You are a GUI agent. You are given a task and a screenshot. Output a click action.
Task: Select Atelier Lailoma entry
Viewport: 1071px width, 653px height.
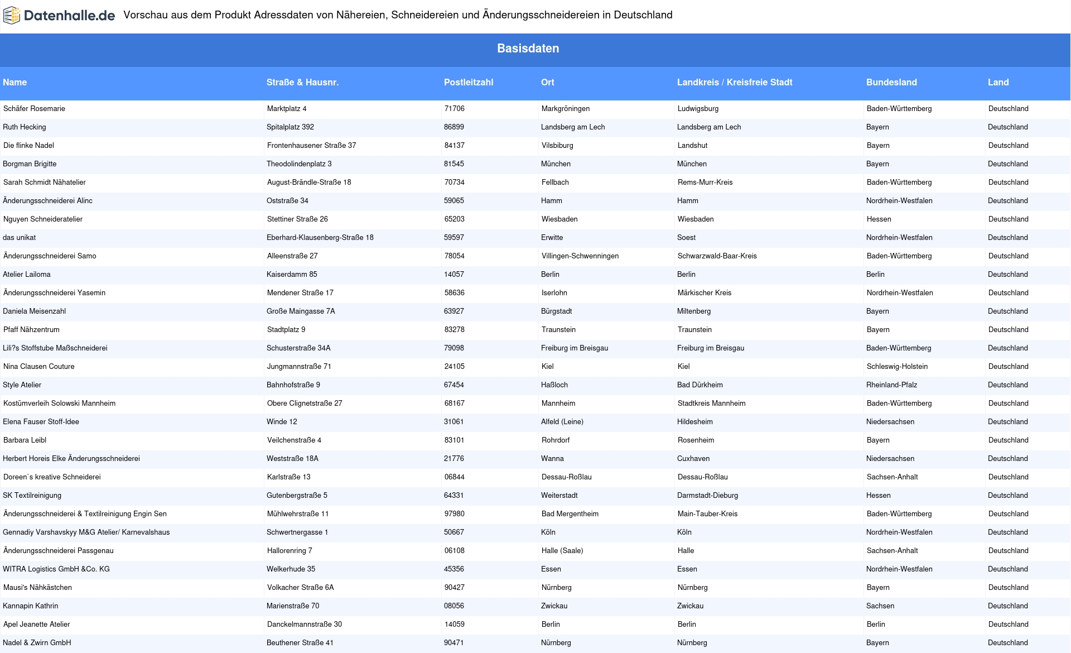(27, 275)
